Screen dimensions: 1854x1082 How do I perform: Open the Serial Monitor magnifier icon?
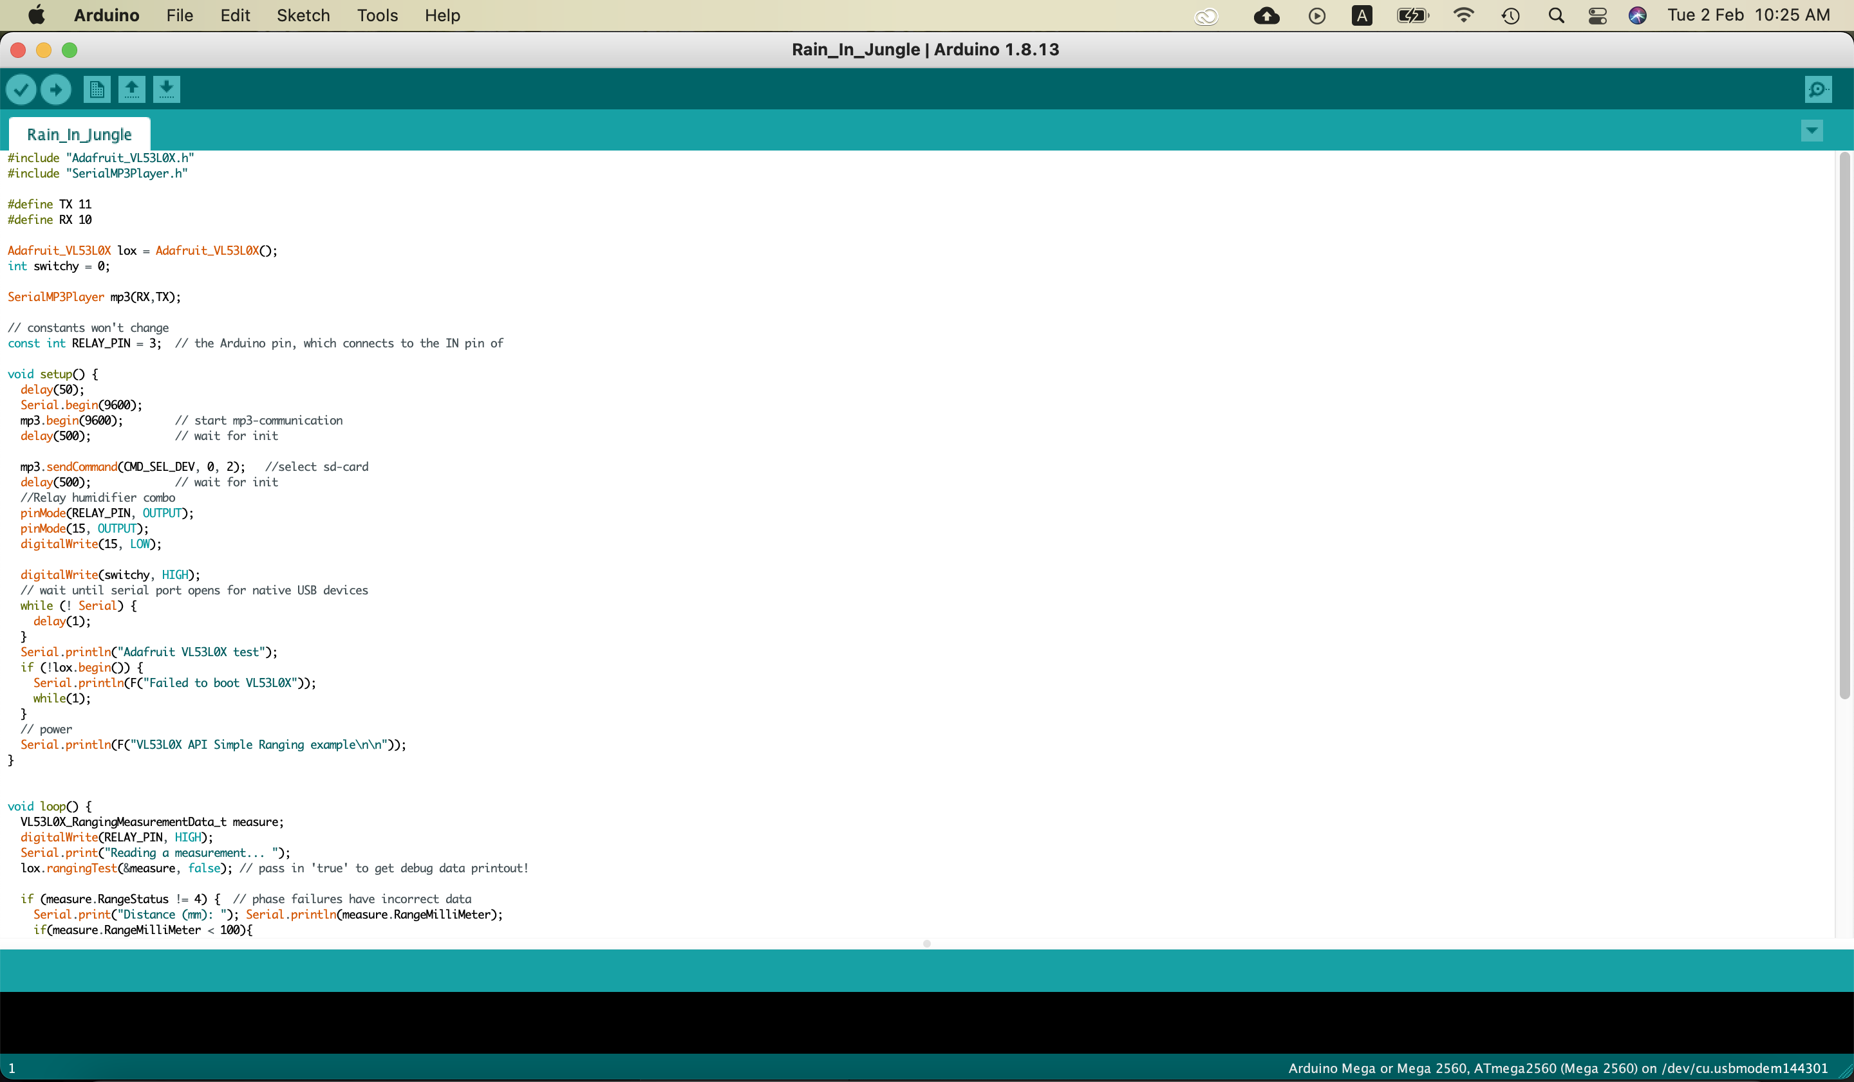[1818, 89]
